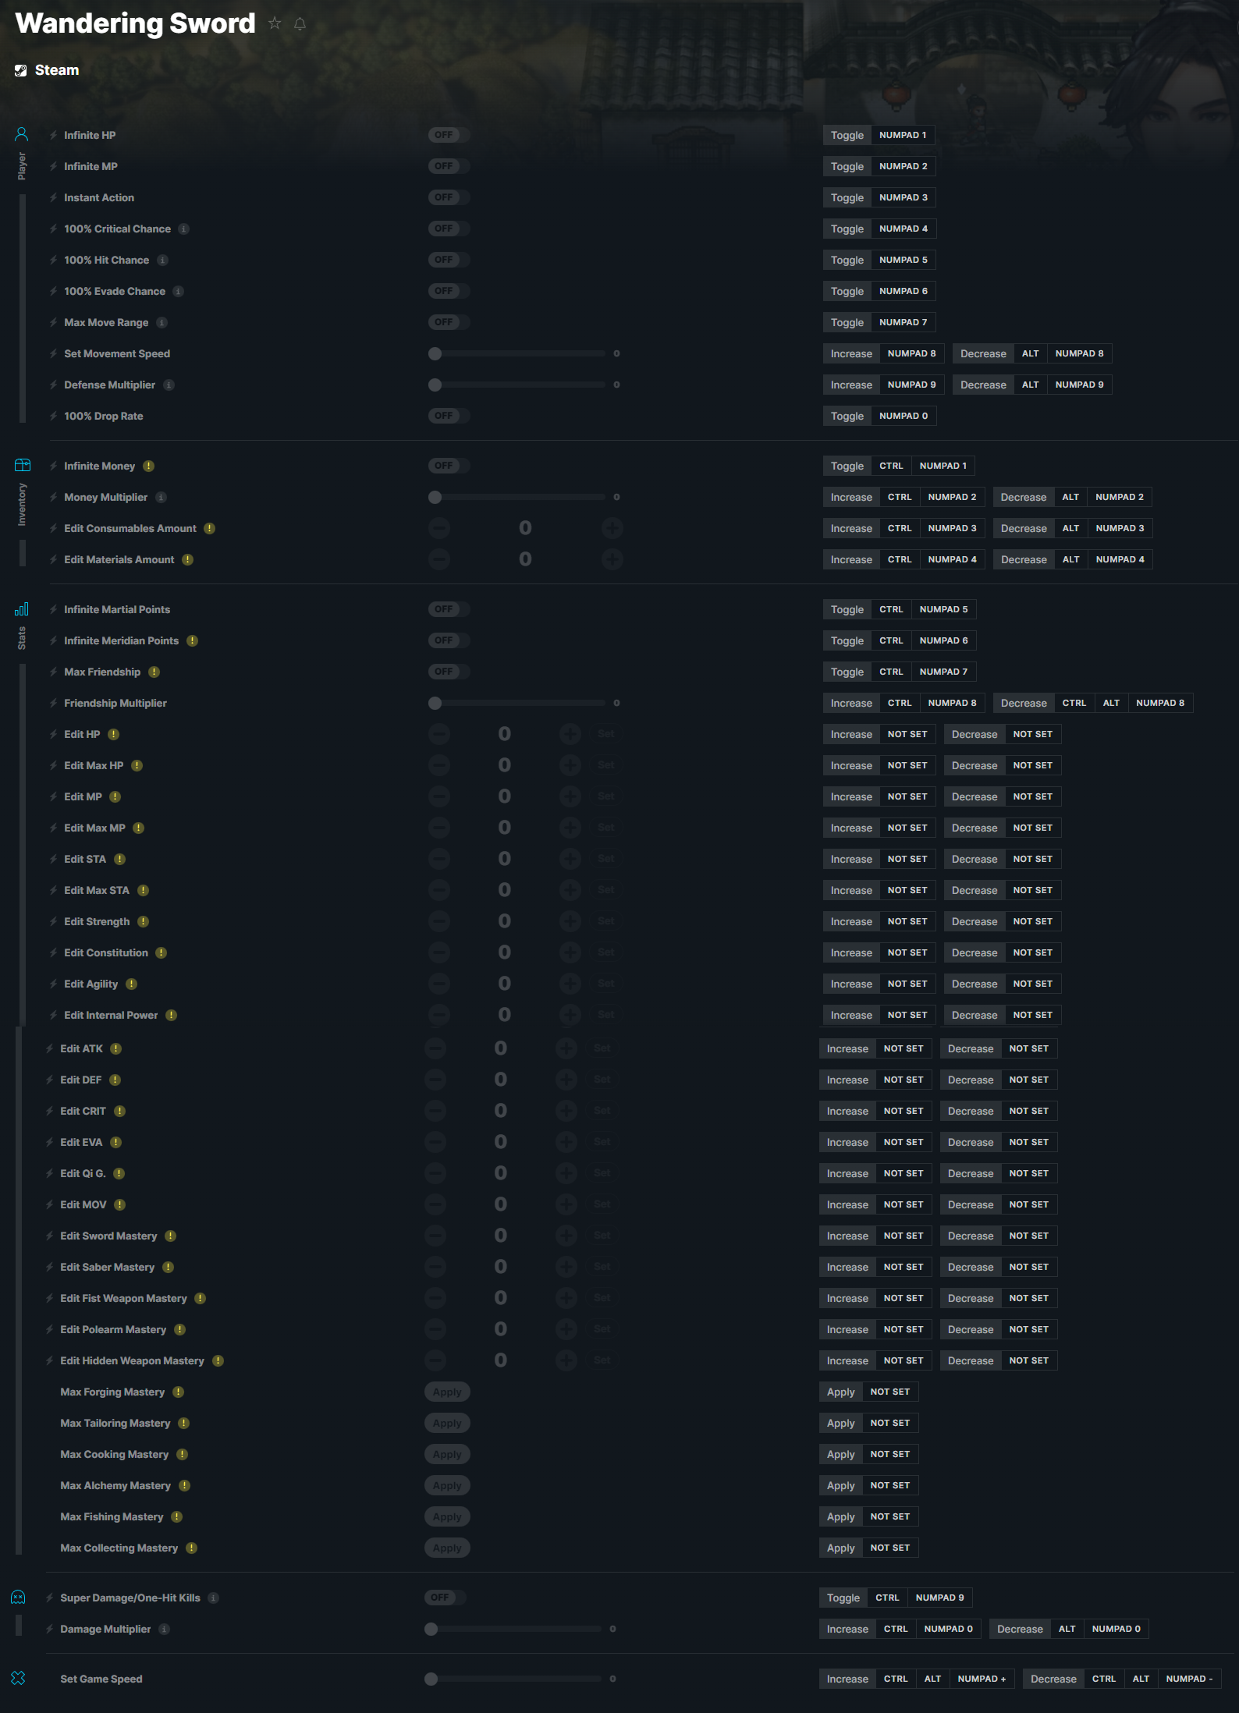Click Max Forging Mastery warning icon
The width and height of the screenshot is (1239, 1713).
coord(178,1392)
